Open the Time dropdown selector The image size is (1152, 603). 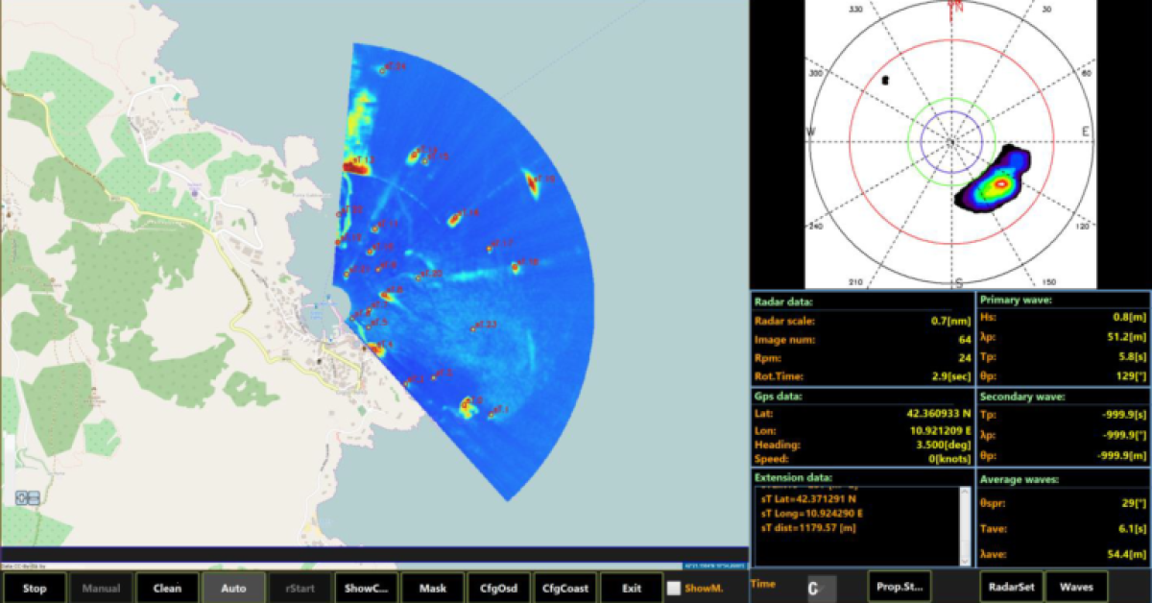coord(821,588)
